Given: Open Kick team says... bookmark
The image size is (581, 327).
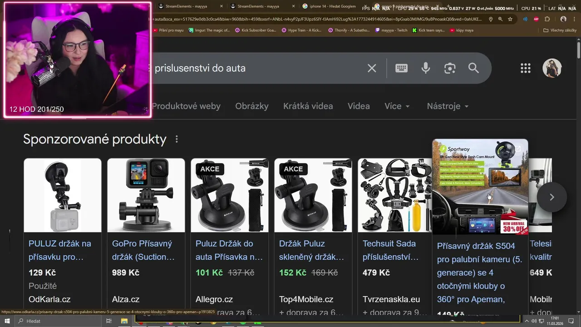Looking at the screenshot, I should (428, 30).
